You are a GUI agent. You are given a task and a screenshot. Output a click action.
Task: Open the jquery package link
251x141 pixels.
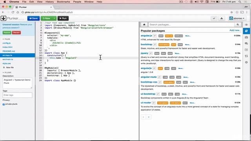144,53
